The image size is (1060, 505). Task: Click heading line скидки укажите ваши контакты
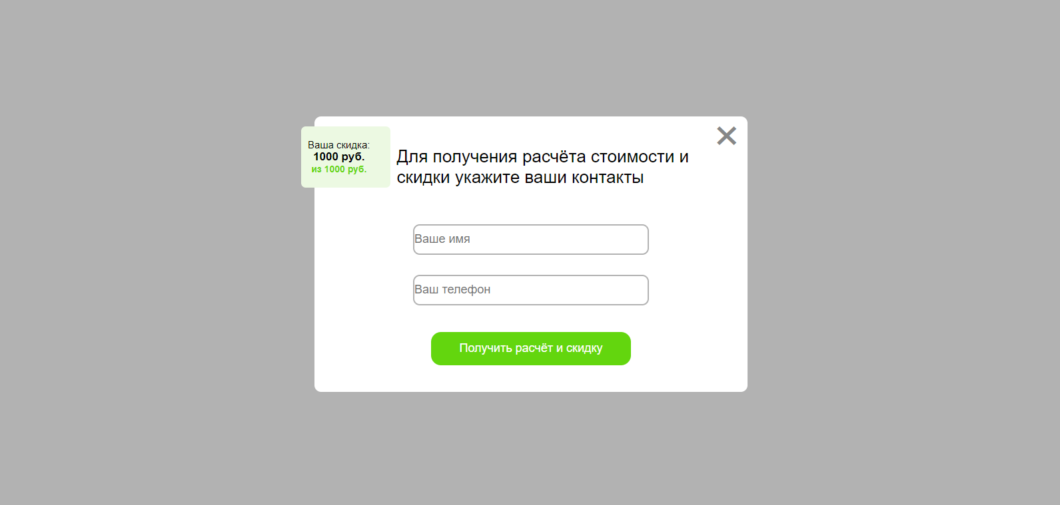[x=520, y=178]
